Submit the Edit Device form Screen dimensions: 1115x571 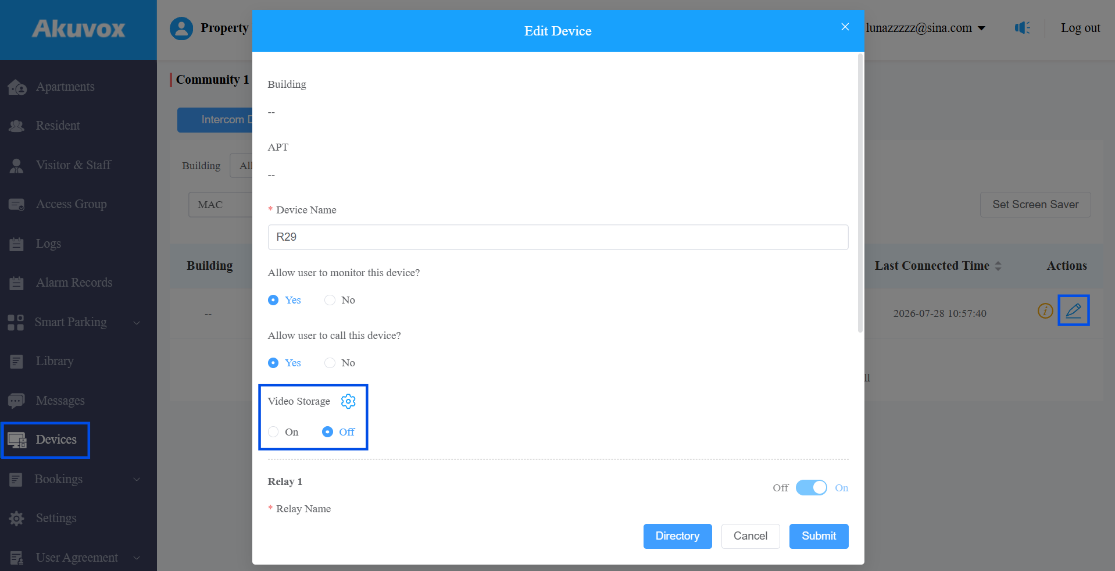coord(819,536)
